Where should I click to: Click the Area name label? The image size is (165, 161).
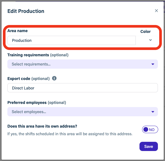point(17,31)
